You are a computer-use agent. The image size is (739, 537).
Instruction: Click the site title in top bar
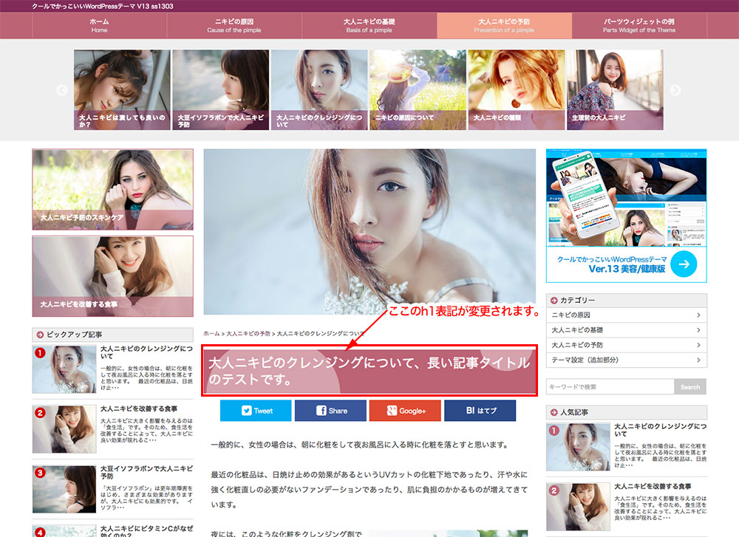(102, 6)
